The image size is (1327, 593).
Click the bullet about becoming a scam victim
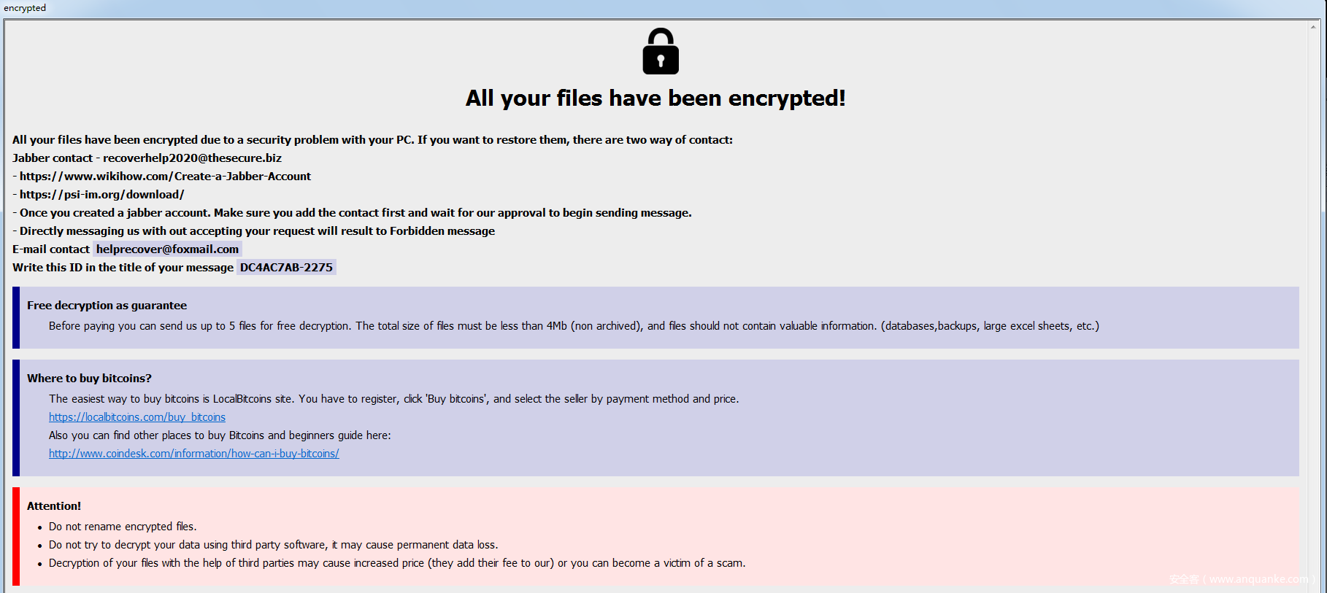point(397,563)
